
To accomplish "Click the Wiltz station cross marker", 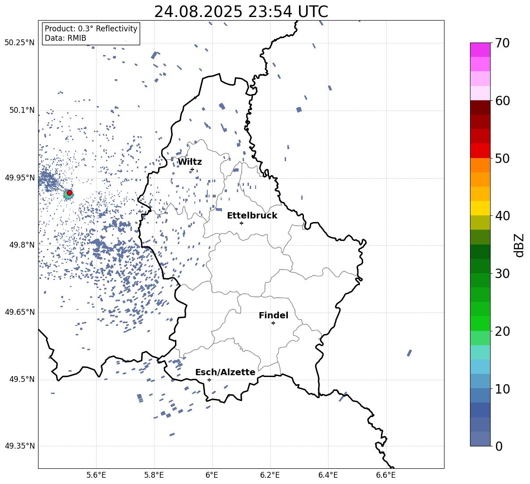I will click(192, 169).
